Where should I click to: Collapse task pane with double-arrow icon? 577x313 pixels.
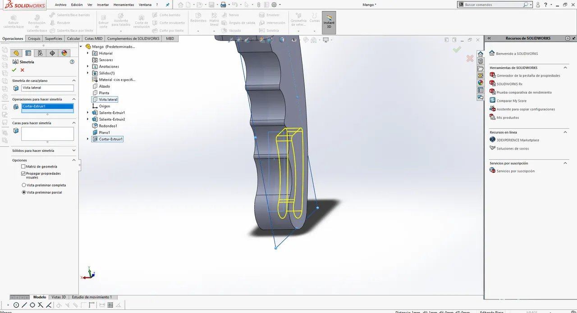(x=489, y=38)
